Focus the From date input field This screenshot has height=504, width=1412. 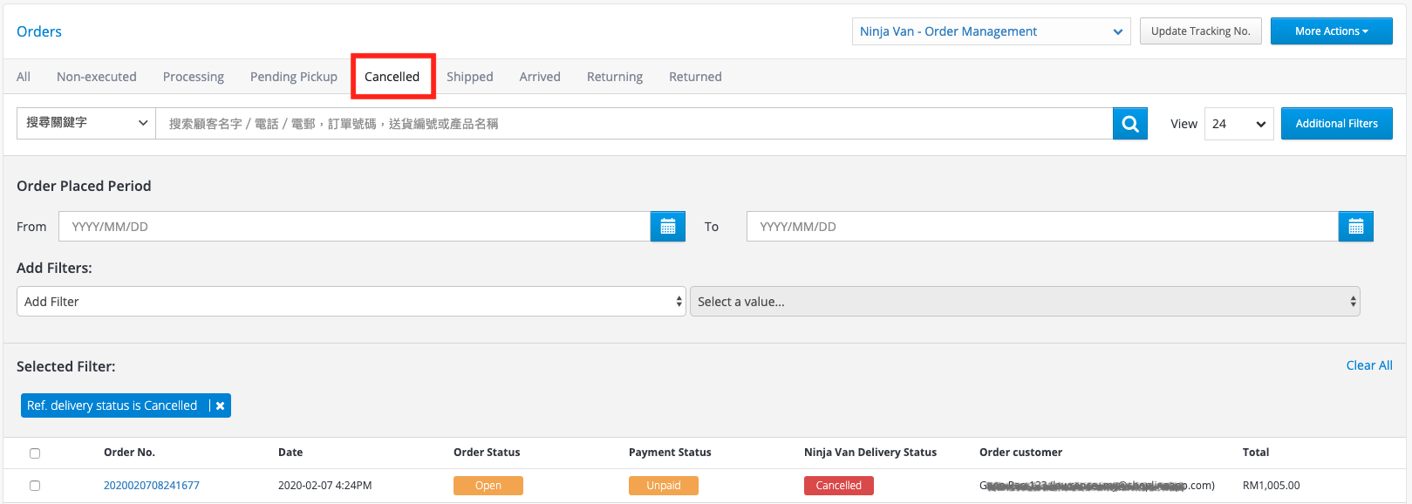coord(354,227)
